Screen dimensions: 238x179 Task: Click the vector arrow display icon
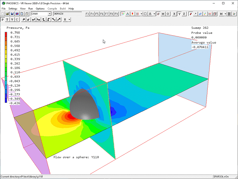[x=195, y=14]
